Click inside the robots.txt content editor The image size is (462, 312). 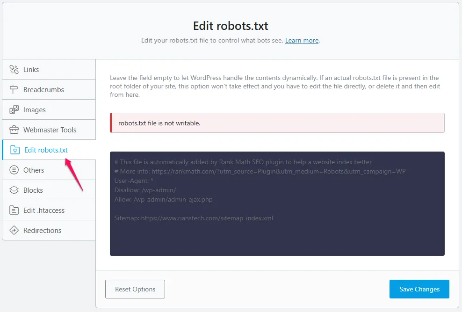coord(277,203)
